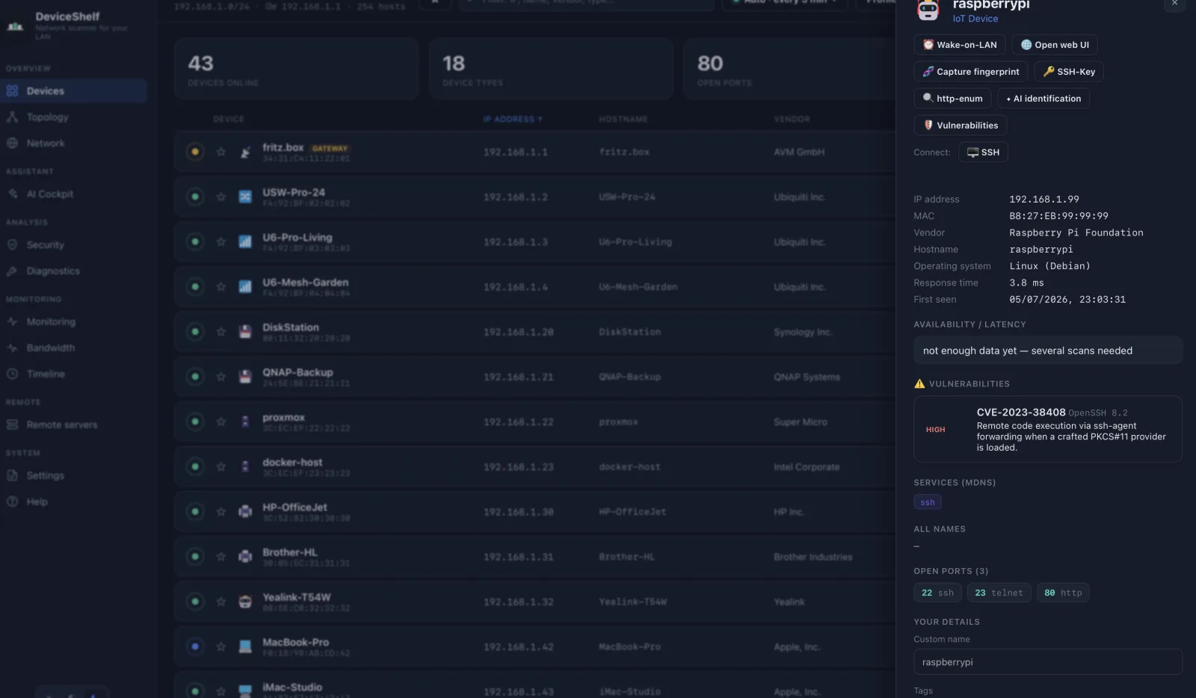Click the HP-OfficeJet printer type icon
The width and height of the screenshot is (1196, 698).
(245, 512)
